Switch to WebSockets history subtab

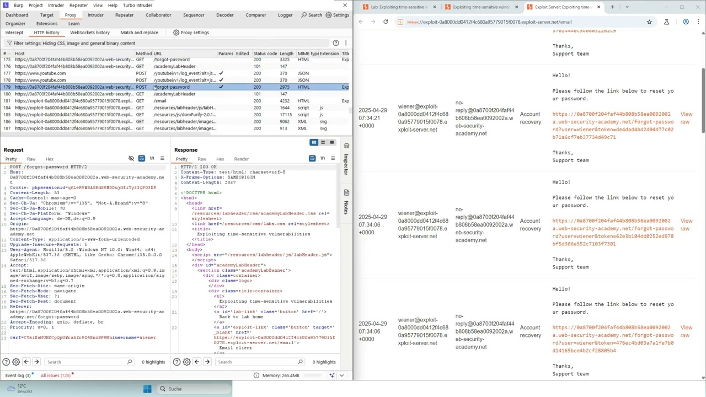[90, 33]
